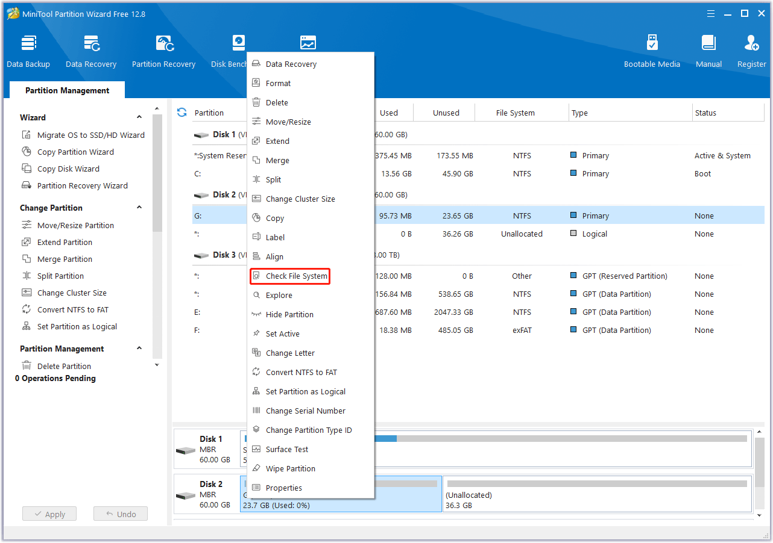773x543 pixels.
Task: Open Migrate OS to SSD/HD Wizard
Action: pos(83,135)
